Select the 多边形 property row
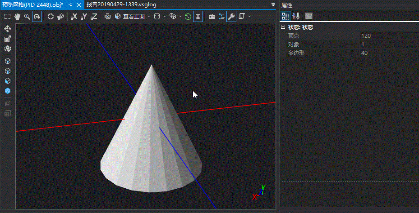The image size is (419, 213). tap(349, 53)
